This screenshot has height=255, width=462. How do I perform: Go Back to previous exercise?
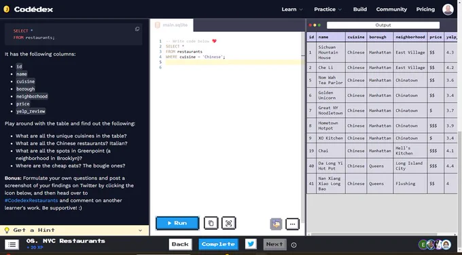(x=180, y=244)
